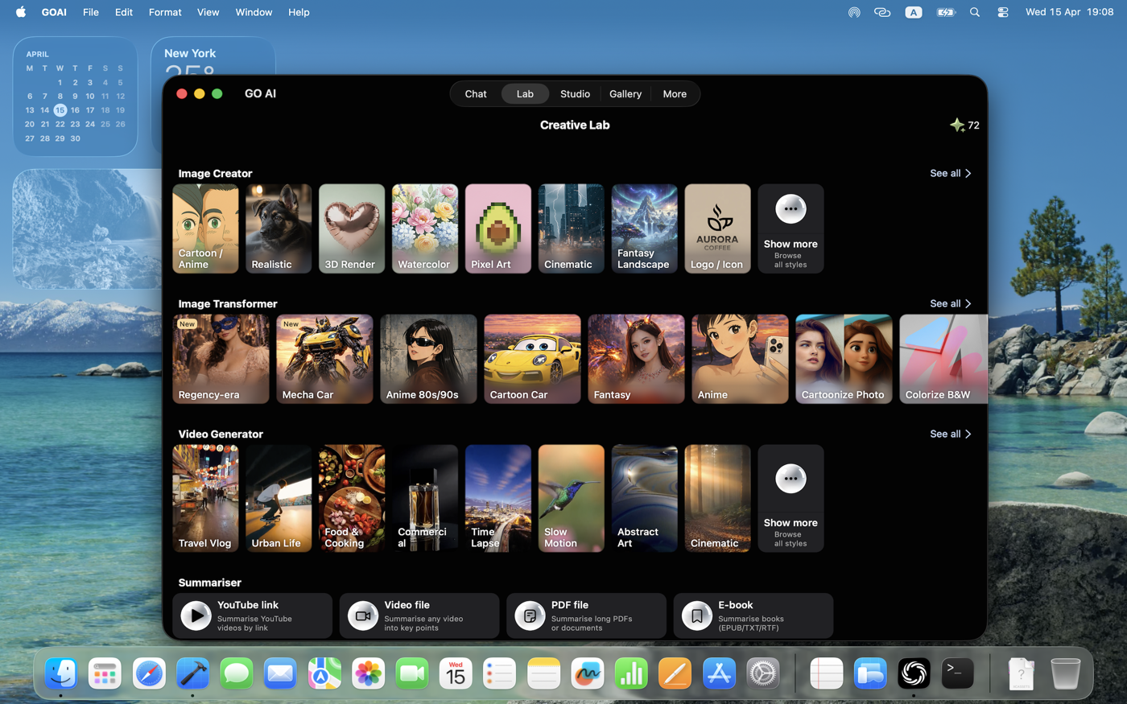The image size is (1127, 704).
Task: Choose the Mecha Car transformer
Action: [324, 359]
